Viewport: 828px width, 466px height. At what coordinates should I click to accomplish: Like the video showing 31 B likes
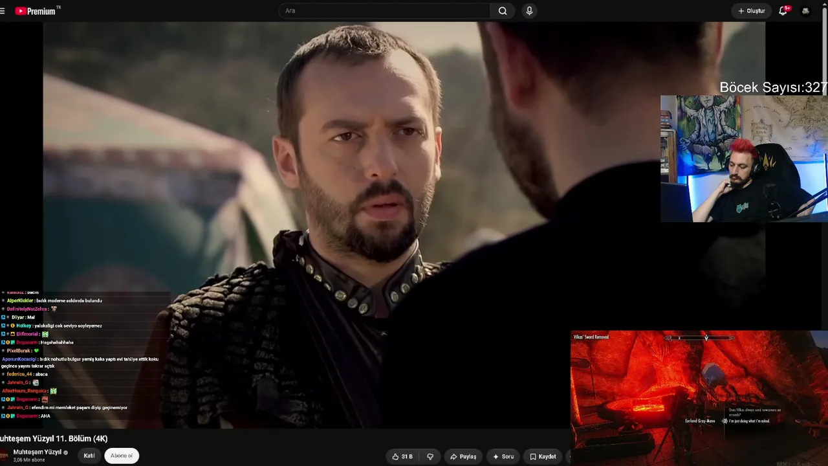click(402, 456)
